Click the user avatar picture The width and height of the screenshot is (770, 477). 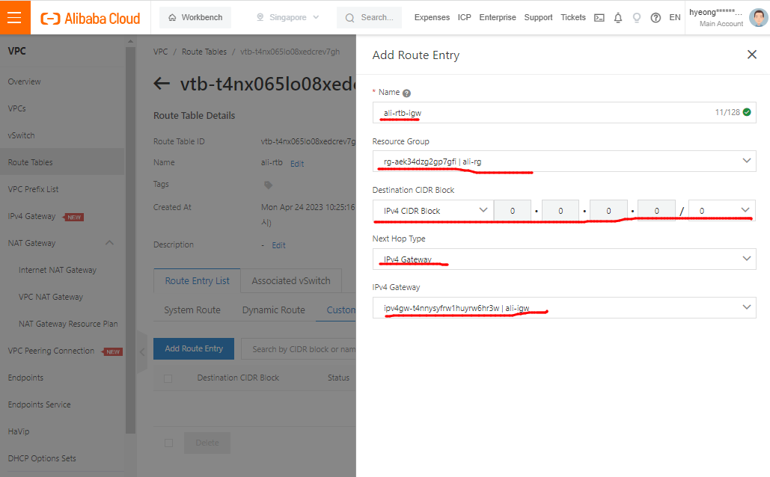point(758,18)
